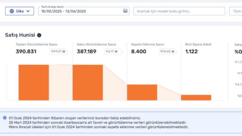Show info for Satış Hunisi heading
Image resolution: width=242 pixels, height=136 pixels.
(39, 35)
